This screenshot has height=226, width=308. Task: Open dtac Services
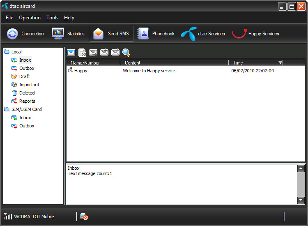tap(203, 34)
